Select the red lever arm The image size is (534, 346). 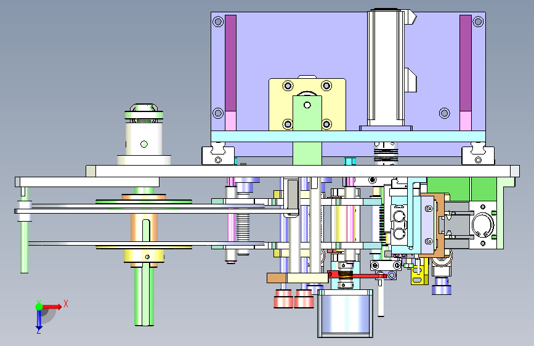(x=358, y=275)
